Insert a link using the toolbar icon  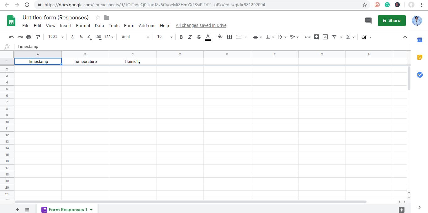308,37
